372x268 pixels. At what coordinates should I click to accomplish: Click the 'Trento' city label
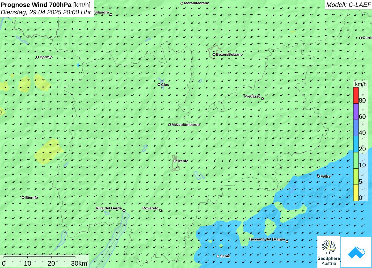(x=183, y=161)
